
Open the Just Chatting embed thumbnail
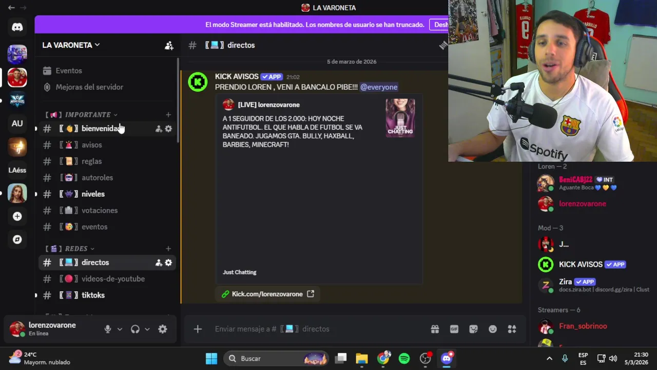pyautogui.click(x=400, y=118)
